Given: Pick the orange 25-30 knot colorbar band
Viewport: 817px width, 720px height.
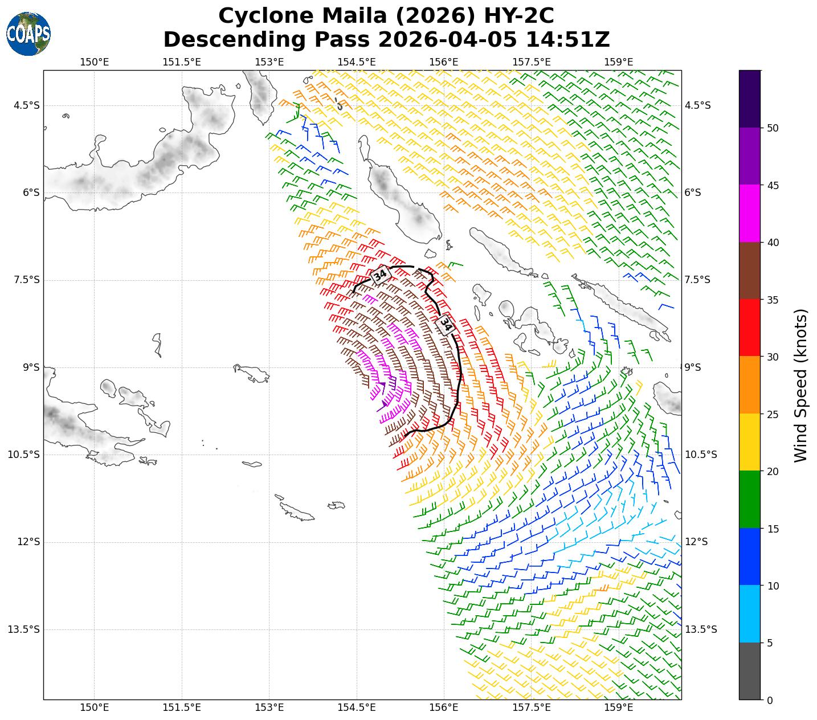Looking at the screenshot, I should [x=749, y=385].
